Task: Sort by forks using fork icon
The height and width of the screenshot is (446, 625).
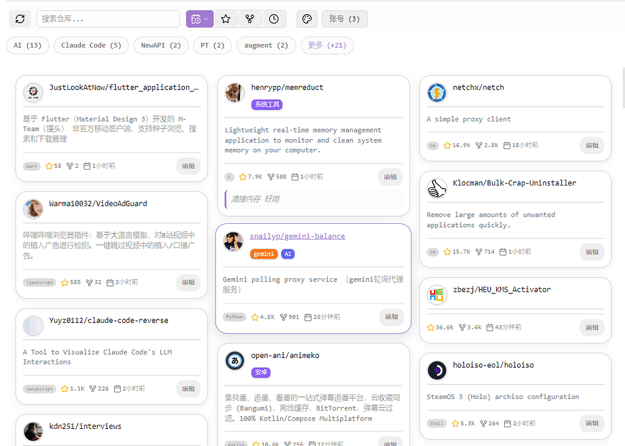Action: (x=250, y=19)
